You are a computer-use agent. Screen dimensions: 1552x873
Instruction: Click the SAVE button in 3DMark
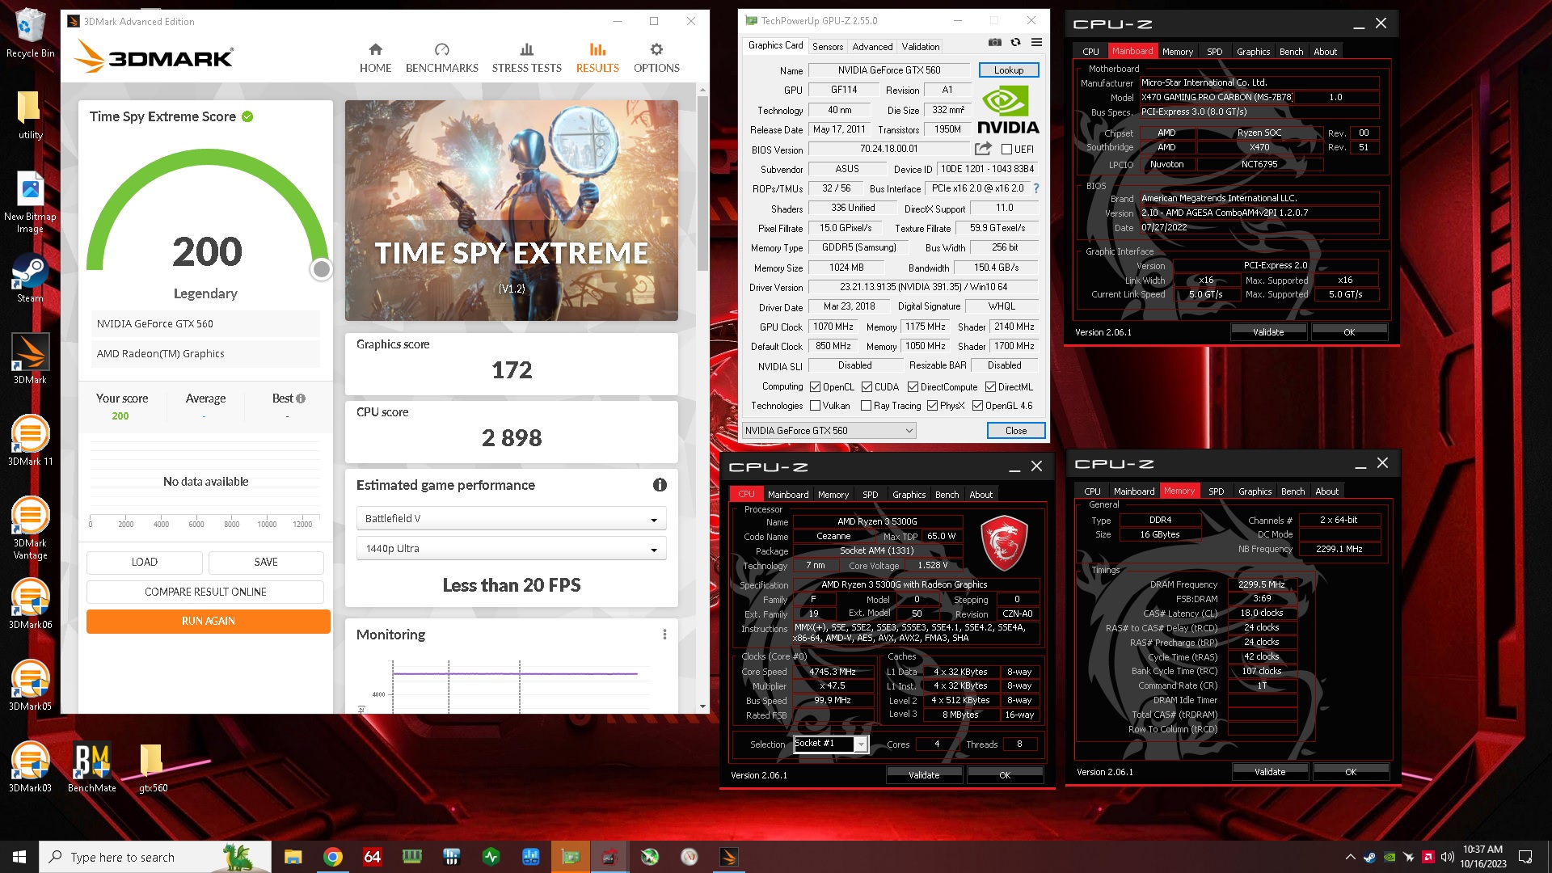[x=266, y=562]
